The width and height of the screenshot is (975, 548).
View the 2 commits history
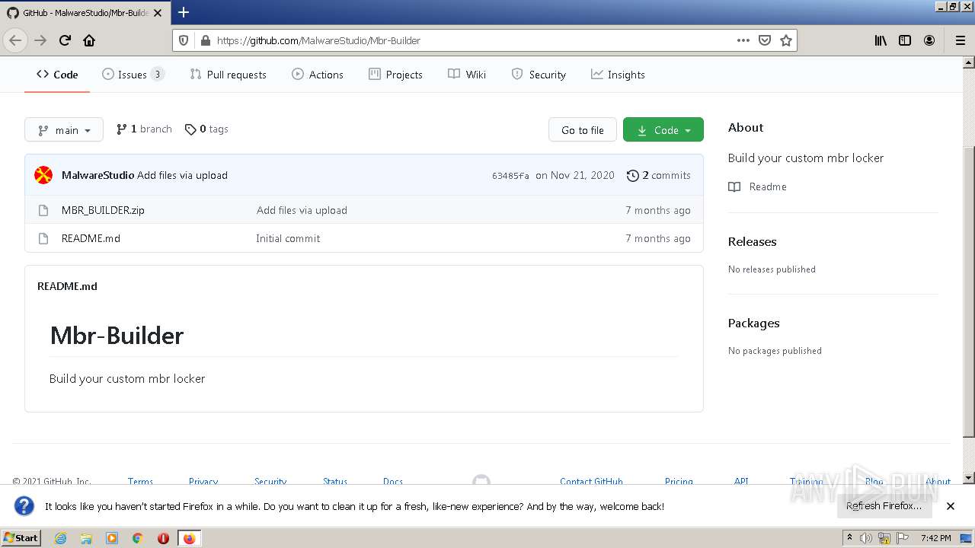[x=659, y=175]
